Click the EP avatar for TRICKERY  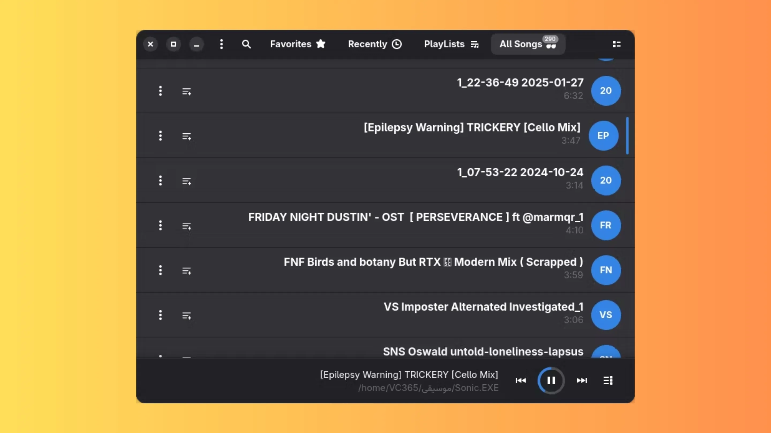[x=603, y=136]
